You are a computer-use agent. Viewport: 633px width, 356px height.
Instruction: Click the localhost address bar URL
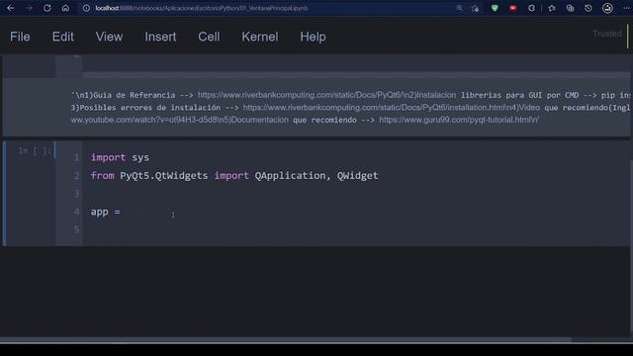pyautogui.click(x=202, y=8)
